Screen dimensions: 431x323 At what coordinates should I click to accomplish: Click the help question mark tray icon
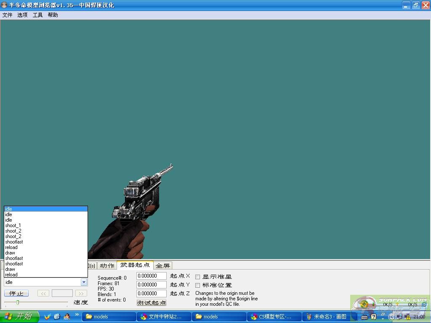coord(373,317)
